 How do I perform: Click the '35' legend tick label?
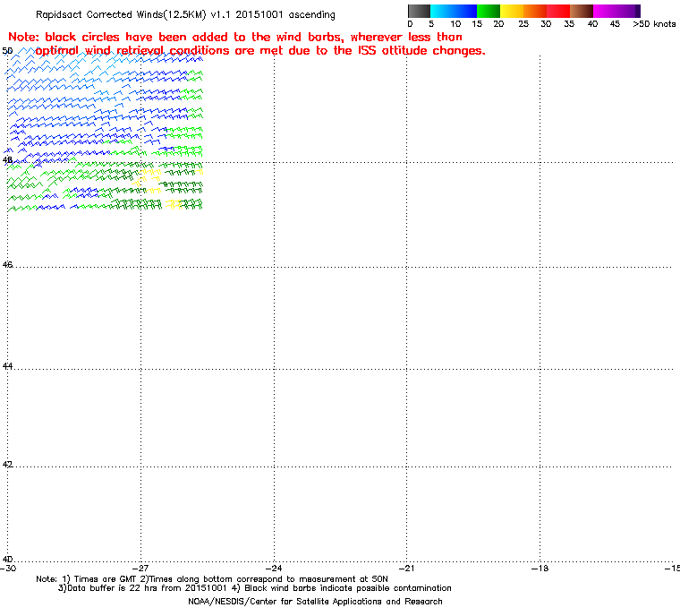569,24
